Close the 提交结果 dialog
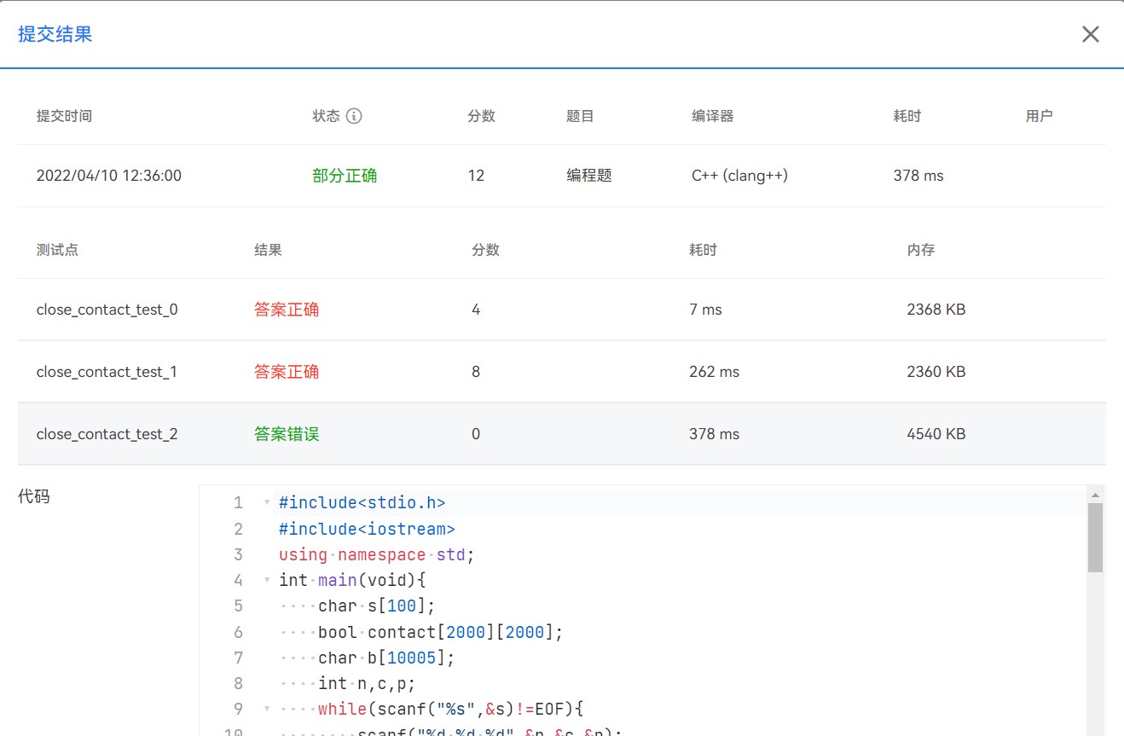Screen dimensions: 1124x736 click(x=1090, y=34)
